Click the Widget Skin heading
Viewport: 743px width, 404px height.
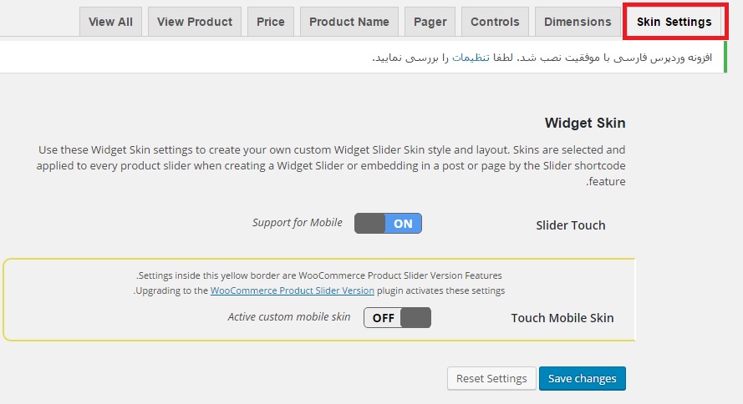[x=585, y=123]
